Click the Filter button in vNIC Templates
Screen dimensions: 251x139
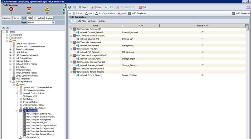(82, 21)
